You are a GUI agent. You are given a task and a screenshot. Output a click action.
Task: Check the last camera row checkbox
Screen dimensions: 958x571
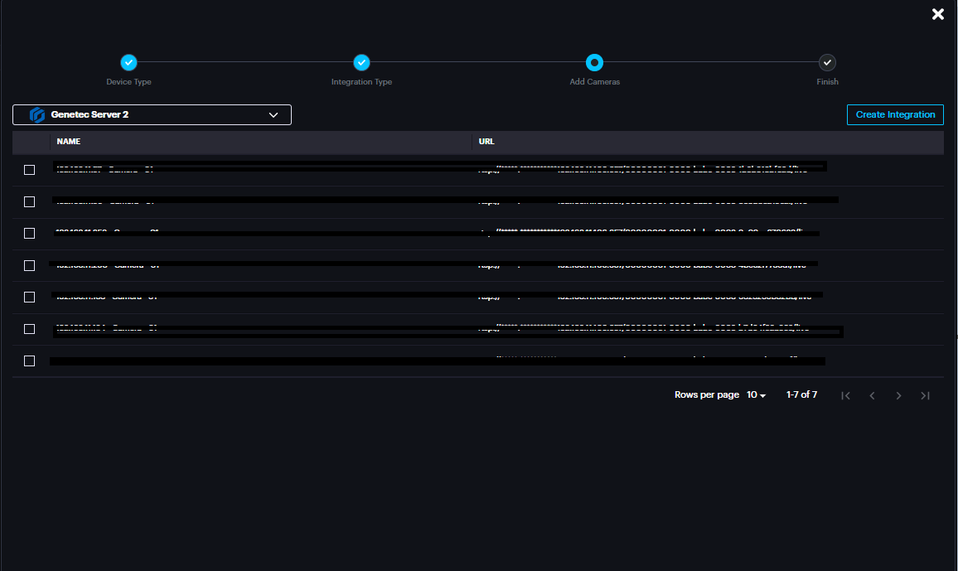pos(30,361)
